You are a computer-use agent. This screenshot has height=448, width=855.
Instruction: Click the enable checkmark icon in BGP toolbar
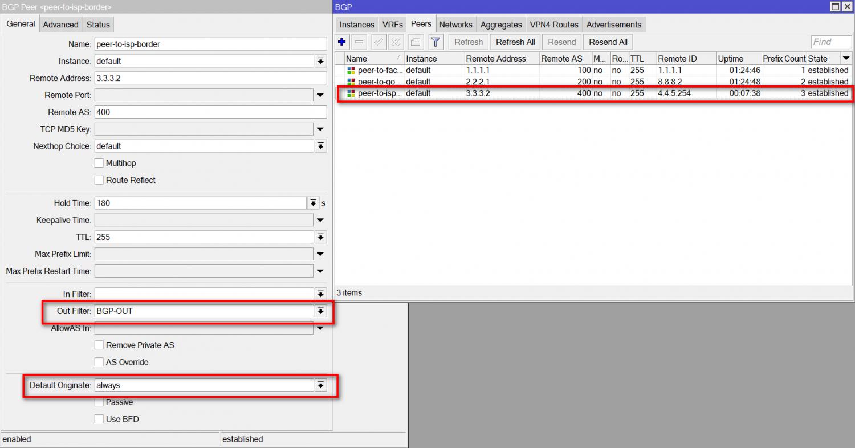click(x=378, y=42)
